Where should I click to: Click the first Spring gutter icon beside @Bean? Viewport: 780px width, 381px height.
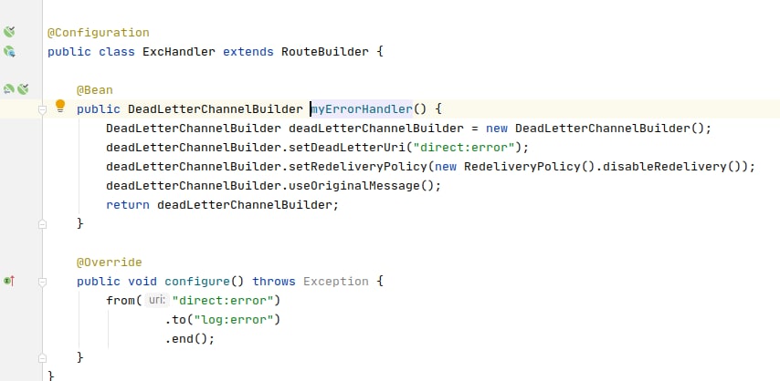9,89
